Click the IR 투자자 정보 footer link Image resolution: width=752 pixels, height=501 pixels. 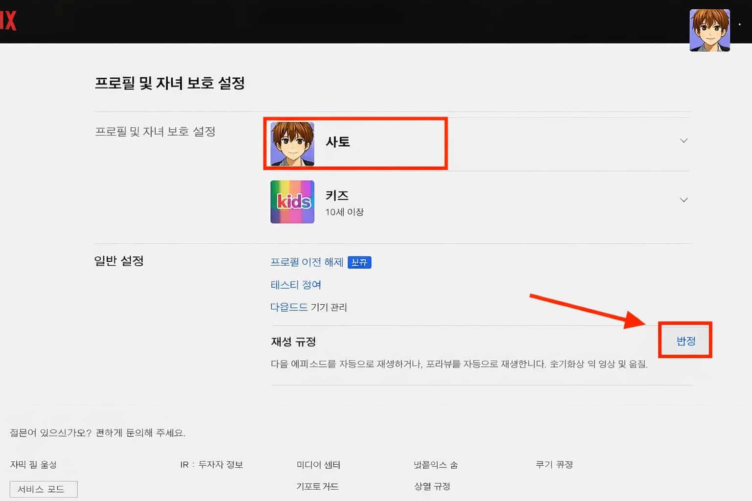pos(212,465)
